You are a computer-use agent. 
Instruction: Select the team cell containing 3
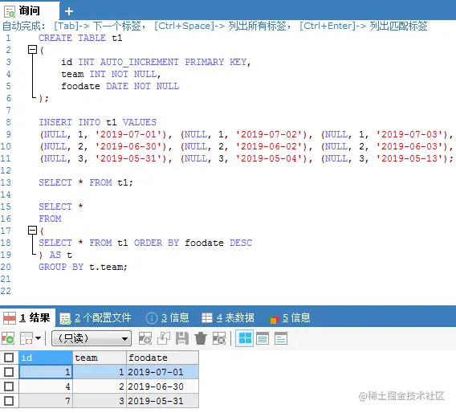tap(100, 401)
